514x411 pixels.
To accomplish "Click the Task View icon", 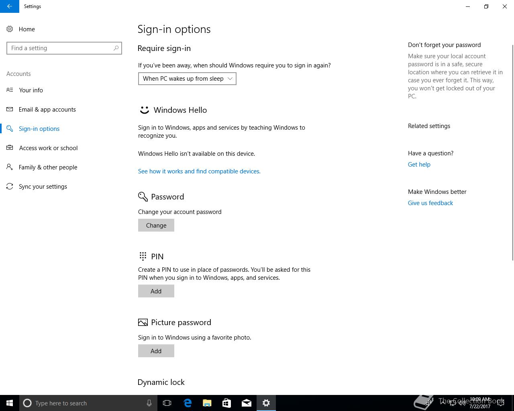I will click(167, 403).
